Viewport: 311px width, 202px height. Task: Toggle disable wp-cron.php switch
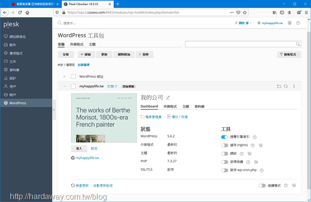pos(225,170)
